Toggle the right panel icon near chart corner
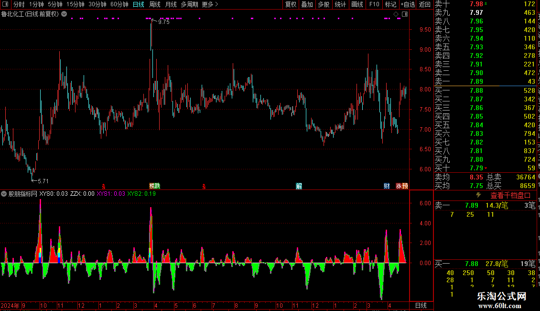The width and height of the screenshot is (540, 311). (405, 14)
